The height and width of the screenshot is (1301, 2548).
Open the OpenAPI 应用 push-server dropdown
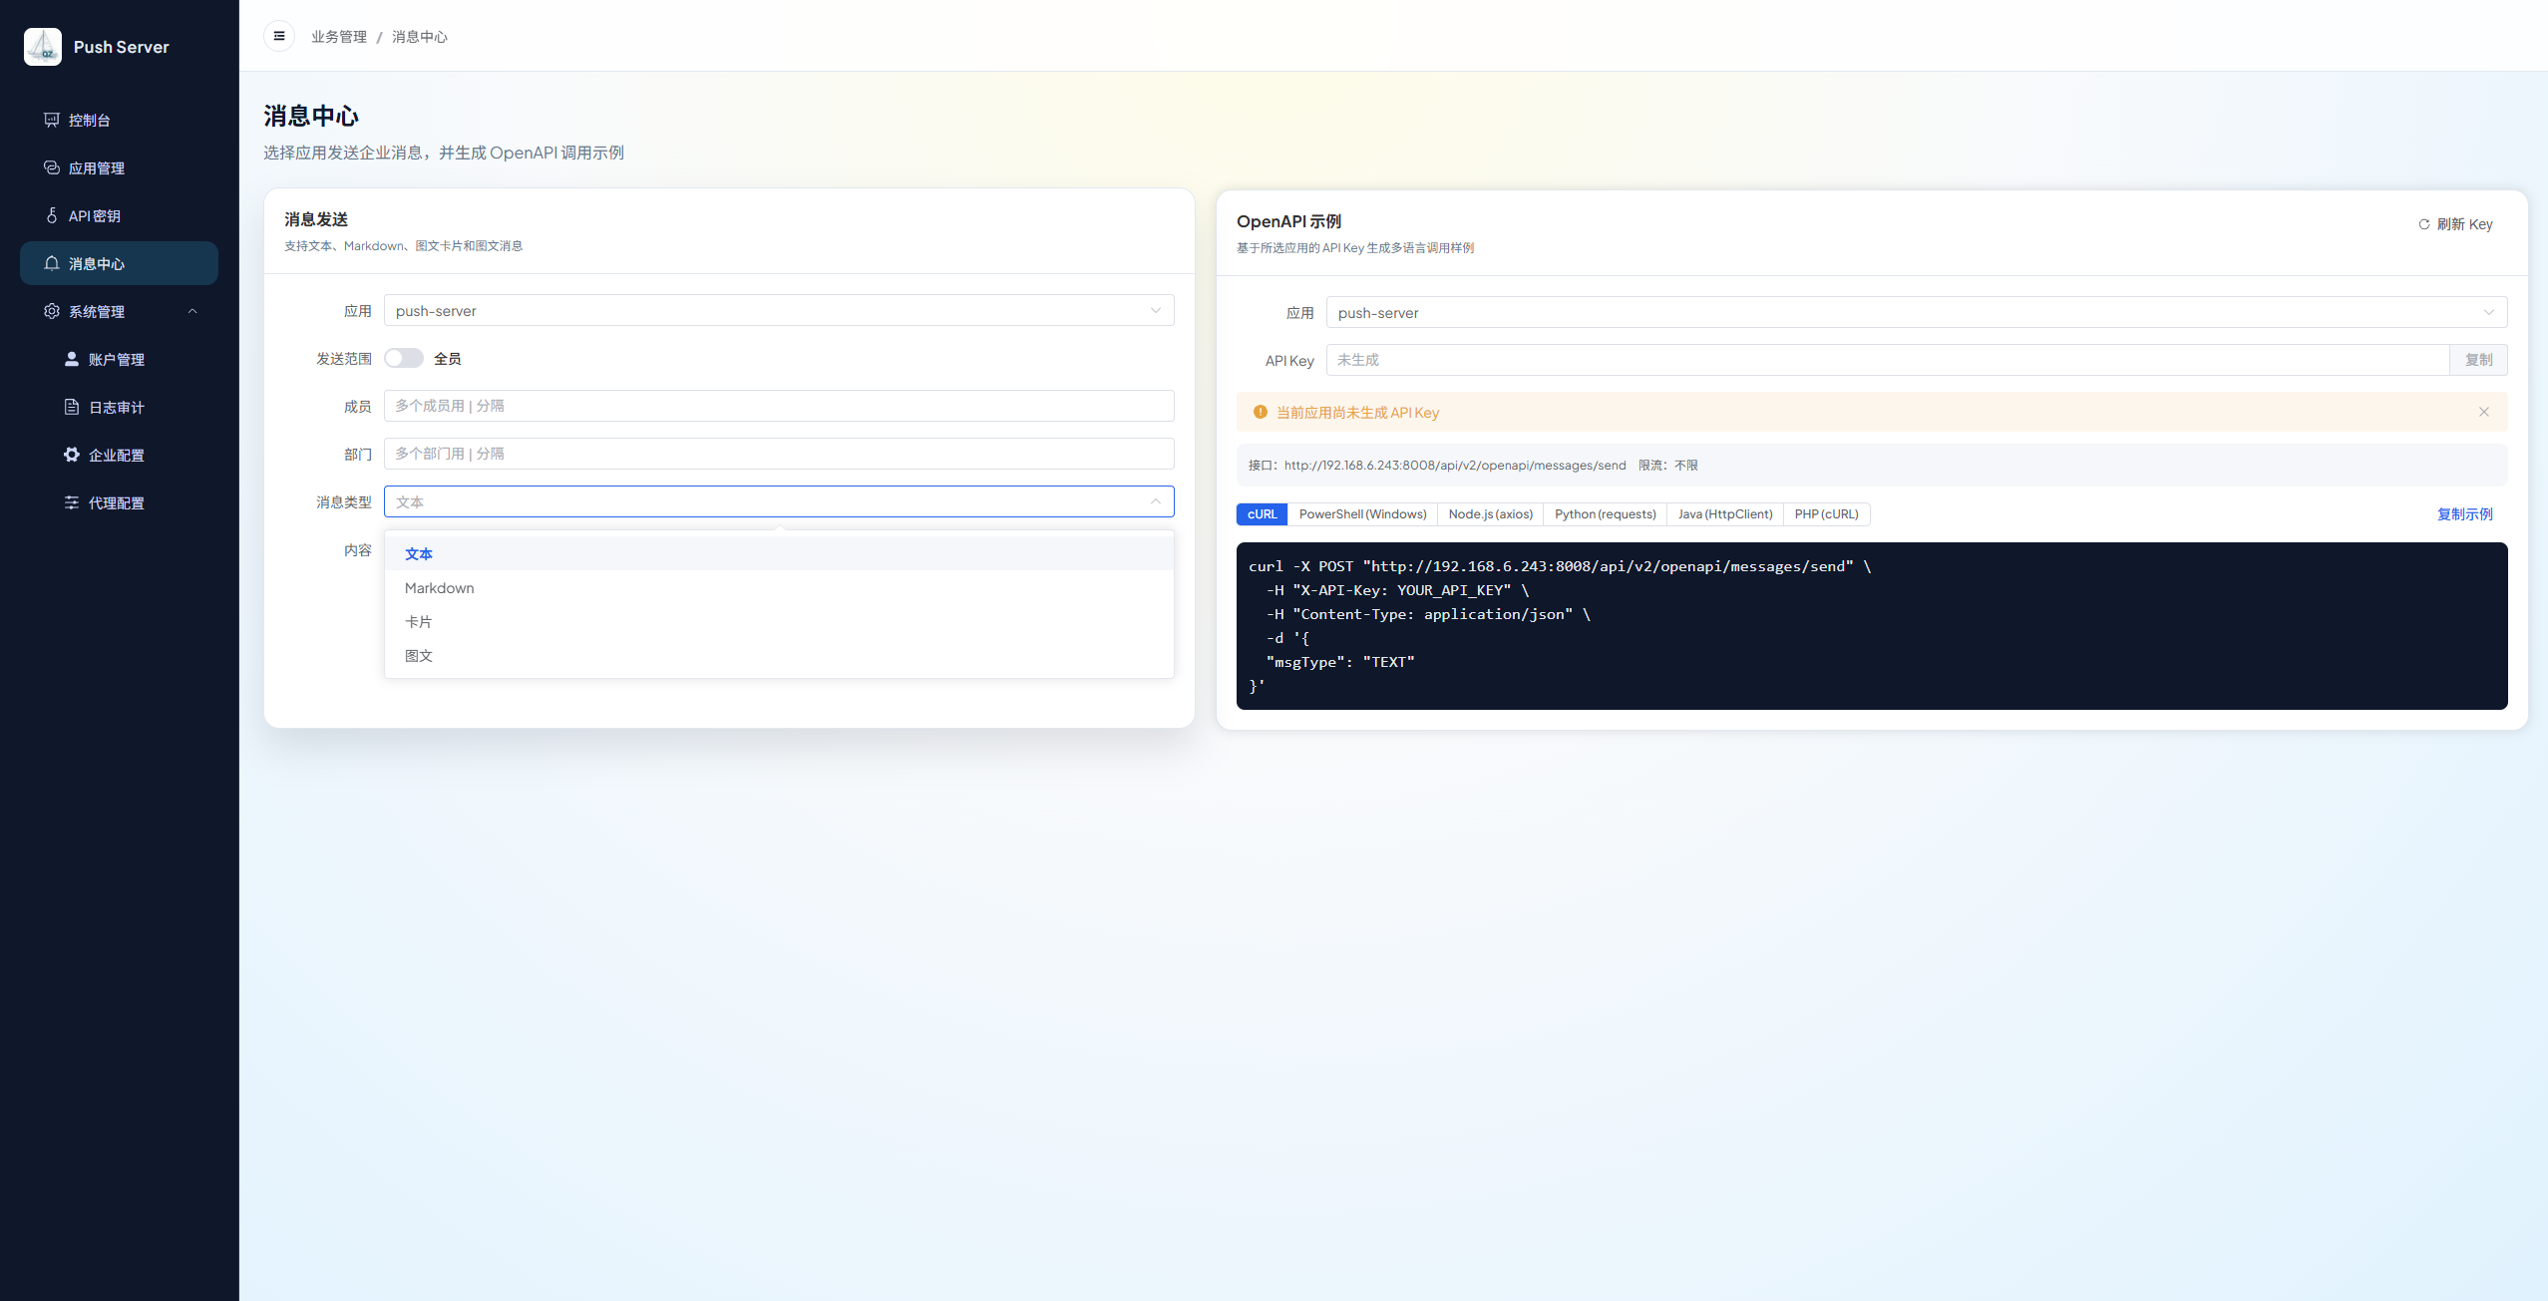pos(1915,312)
